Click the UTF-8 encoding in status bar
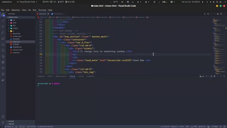Image resolution: width=227 pixels, height=128 pixels. coord(182,127)
